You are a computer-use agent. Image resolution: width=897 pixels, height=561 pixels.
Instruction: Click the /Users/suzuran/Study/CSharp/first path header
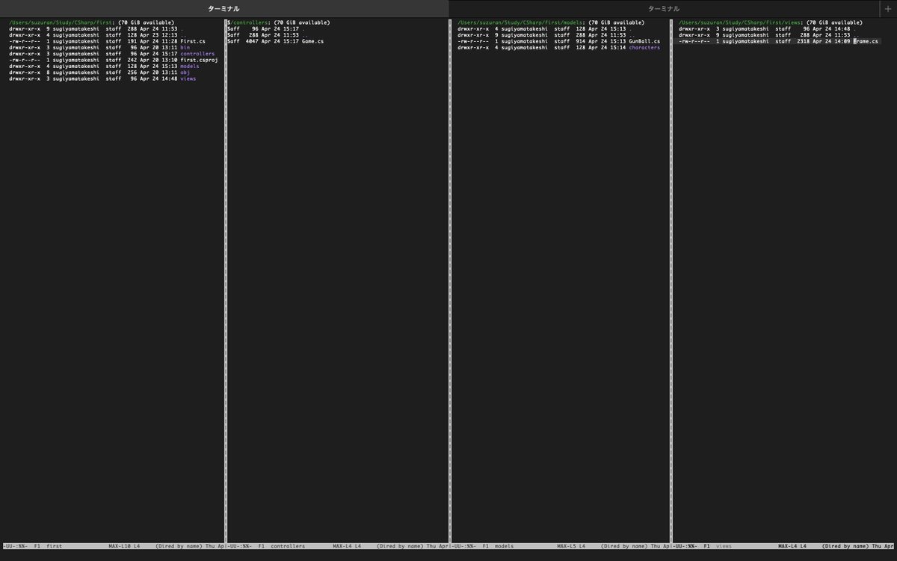pyautogui.click(x=61, y=22)
